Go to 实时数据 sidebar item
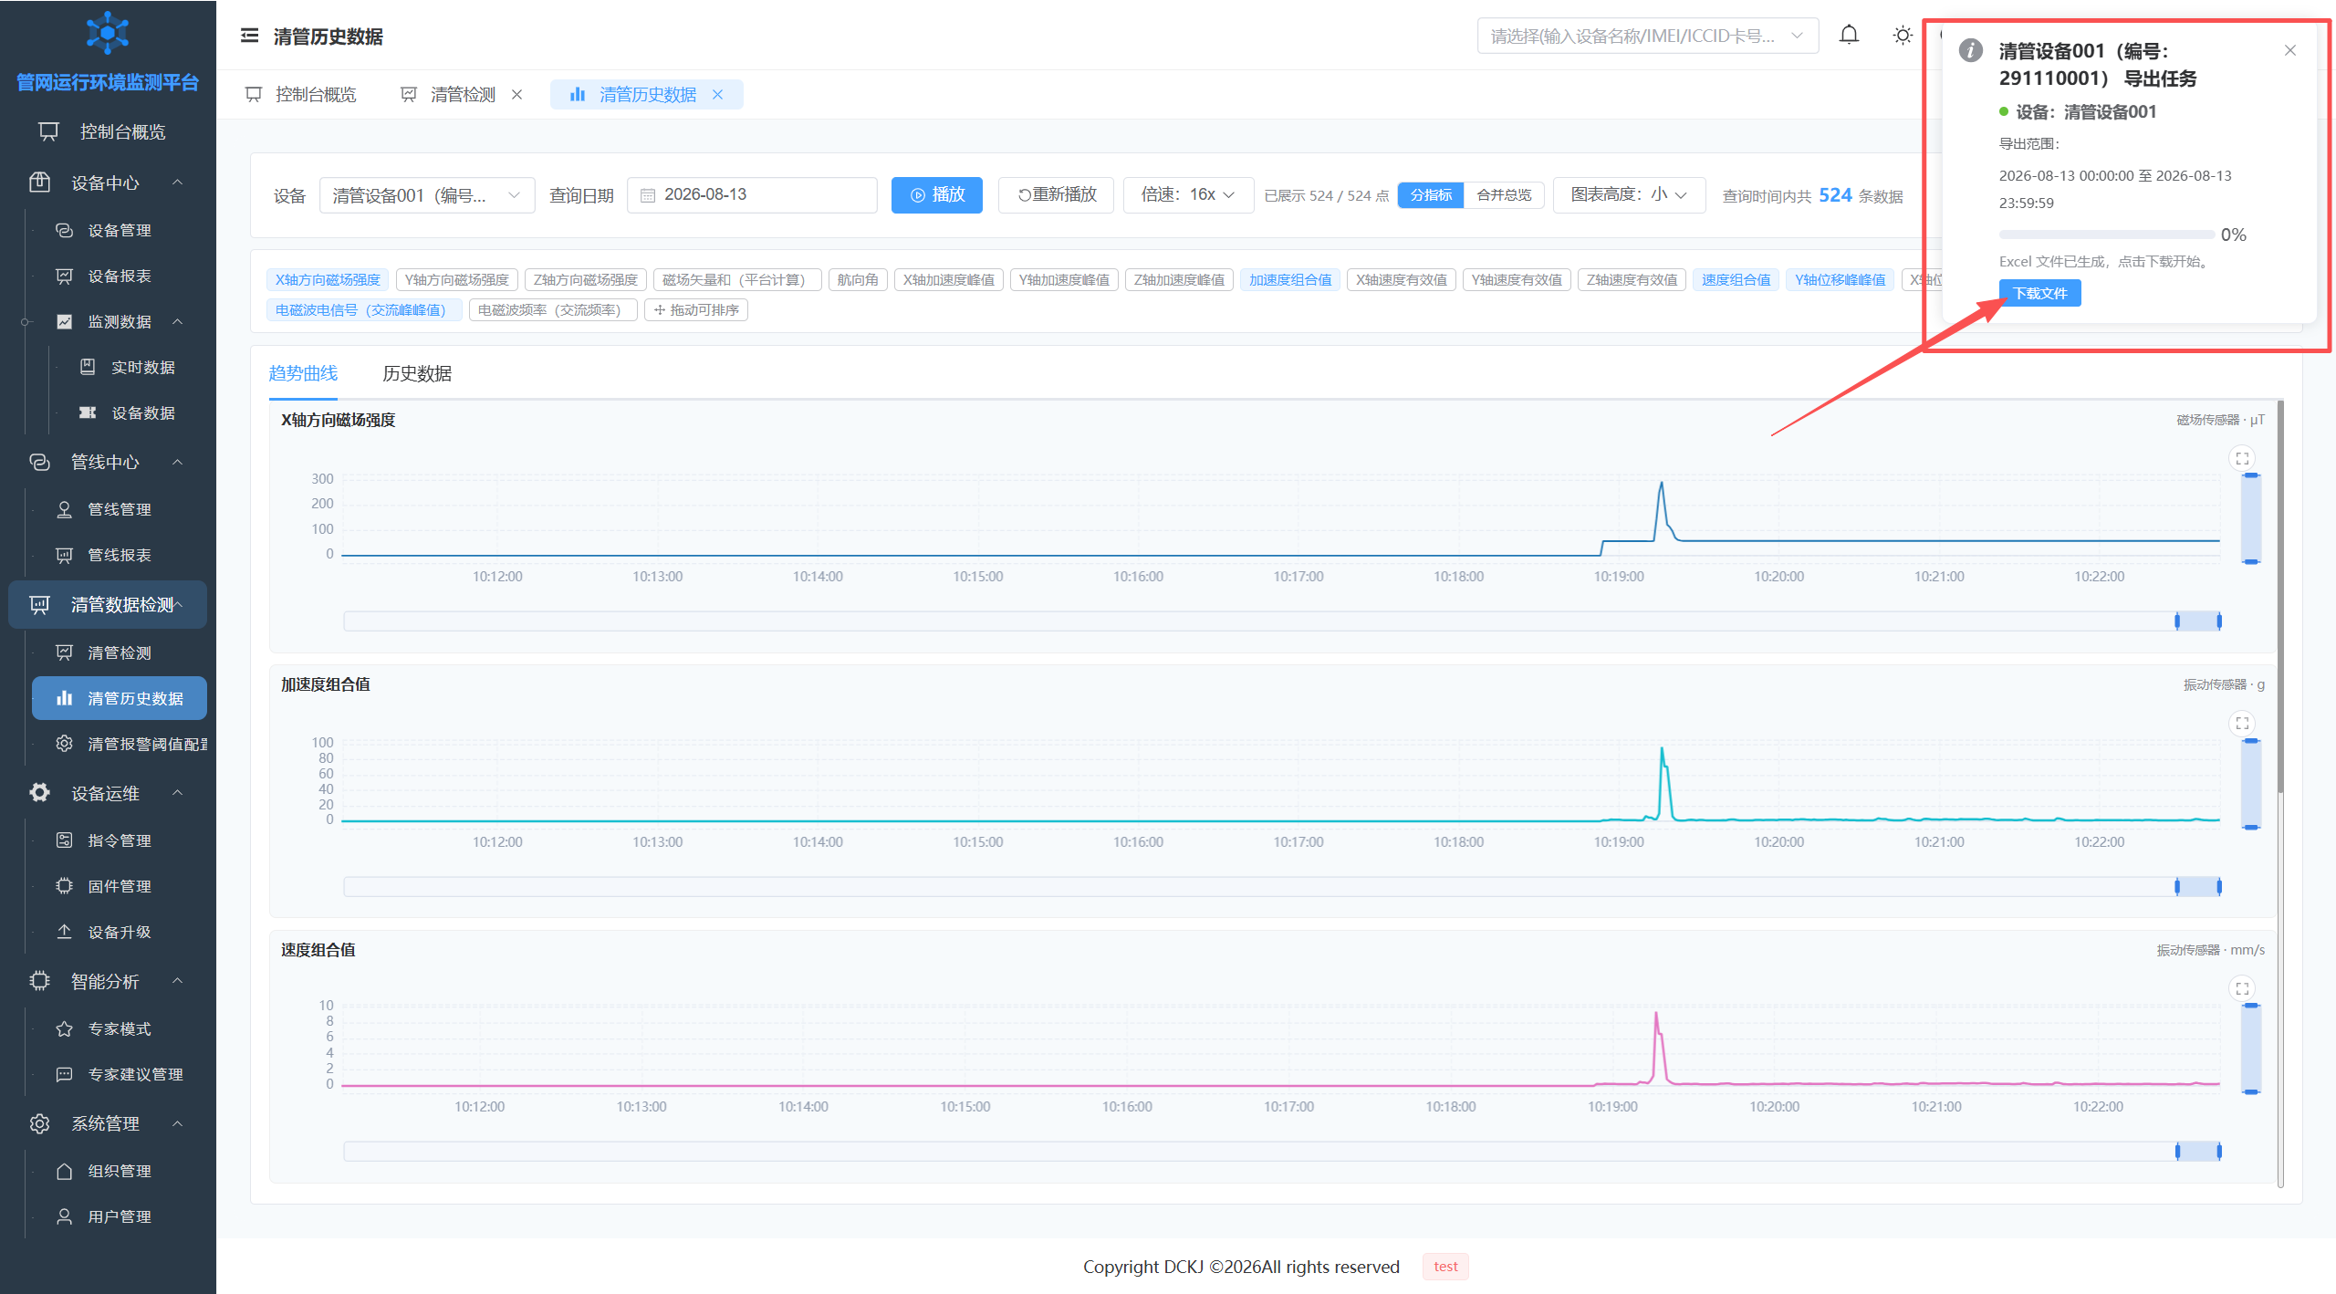2336x1294 pixels. (142, 367)
